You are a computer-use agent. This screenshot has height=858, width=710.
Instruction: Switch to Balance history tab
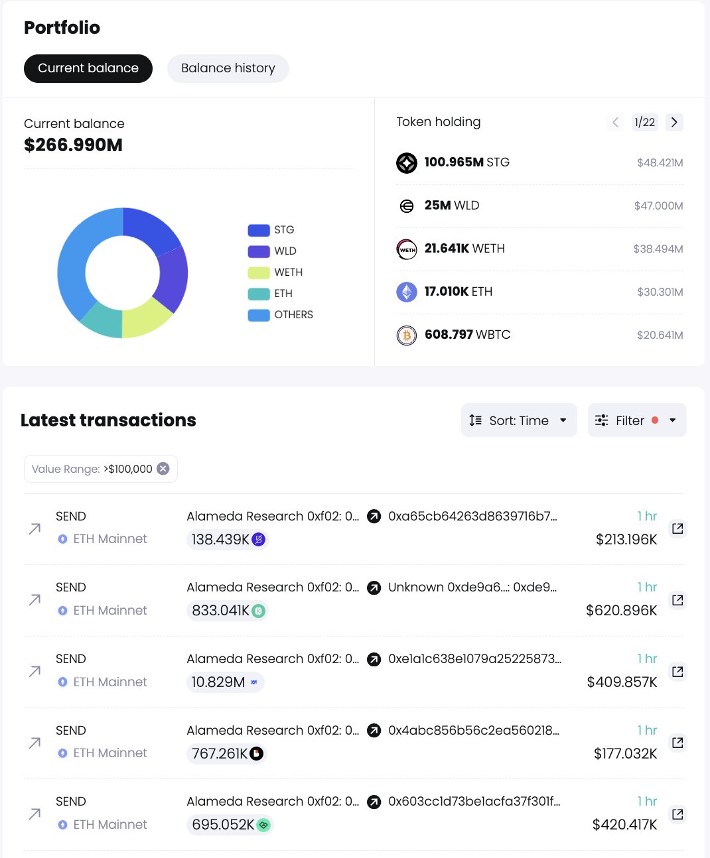coord(228,68)
